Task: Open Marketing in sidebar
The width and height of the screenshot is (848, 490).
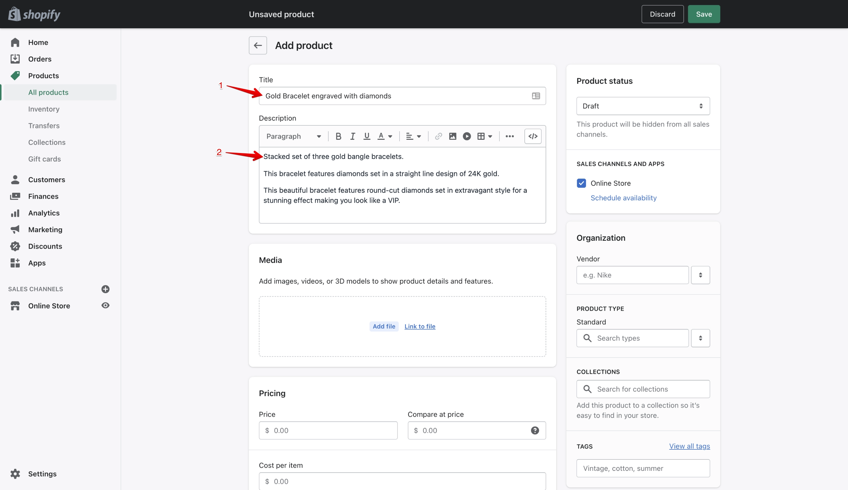Action: tap(45, 230)
